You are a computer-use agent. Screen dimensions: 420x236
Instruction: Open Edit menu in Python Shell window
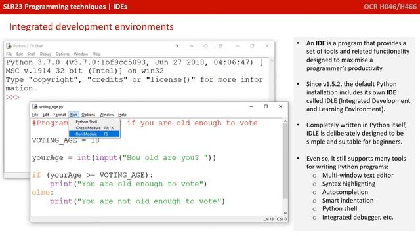(x=20, y=54)
